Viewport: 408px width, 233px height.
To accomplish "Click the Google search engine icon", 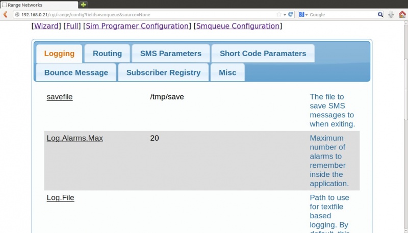I will click(301, 15).
